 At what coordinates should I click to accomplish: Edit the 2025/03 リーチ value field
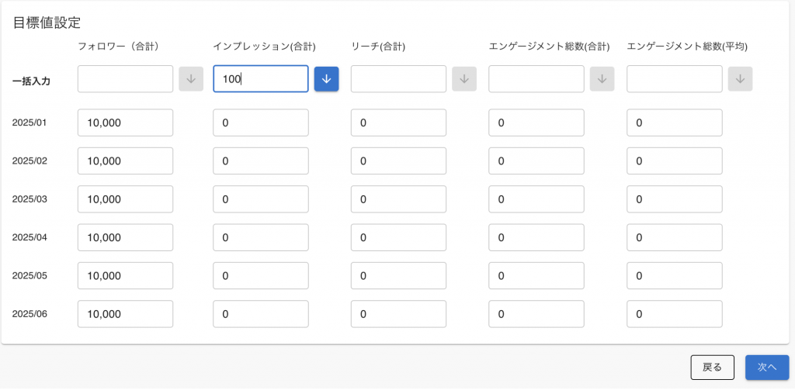(398, 199)
